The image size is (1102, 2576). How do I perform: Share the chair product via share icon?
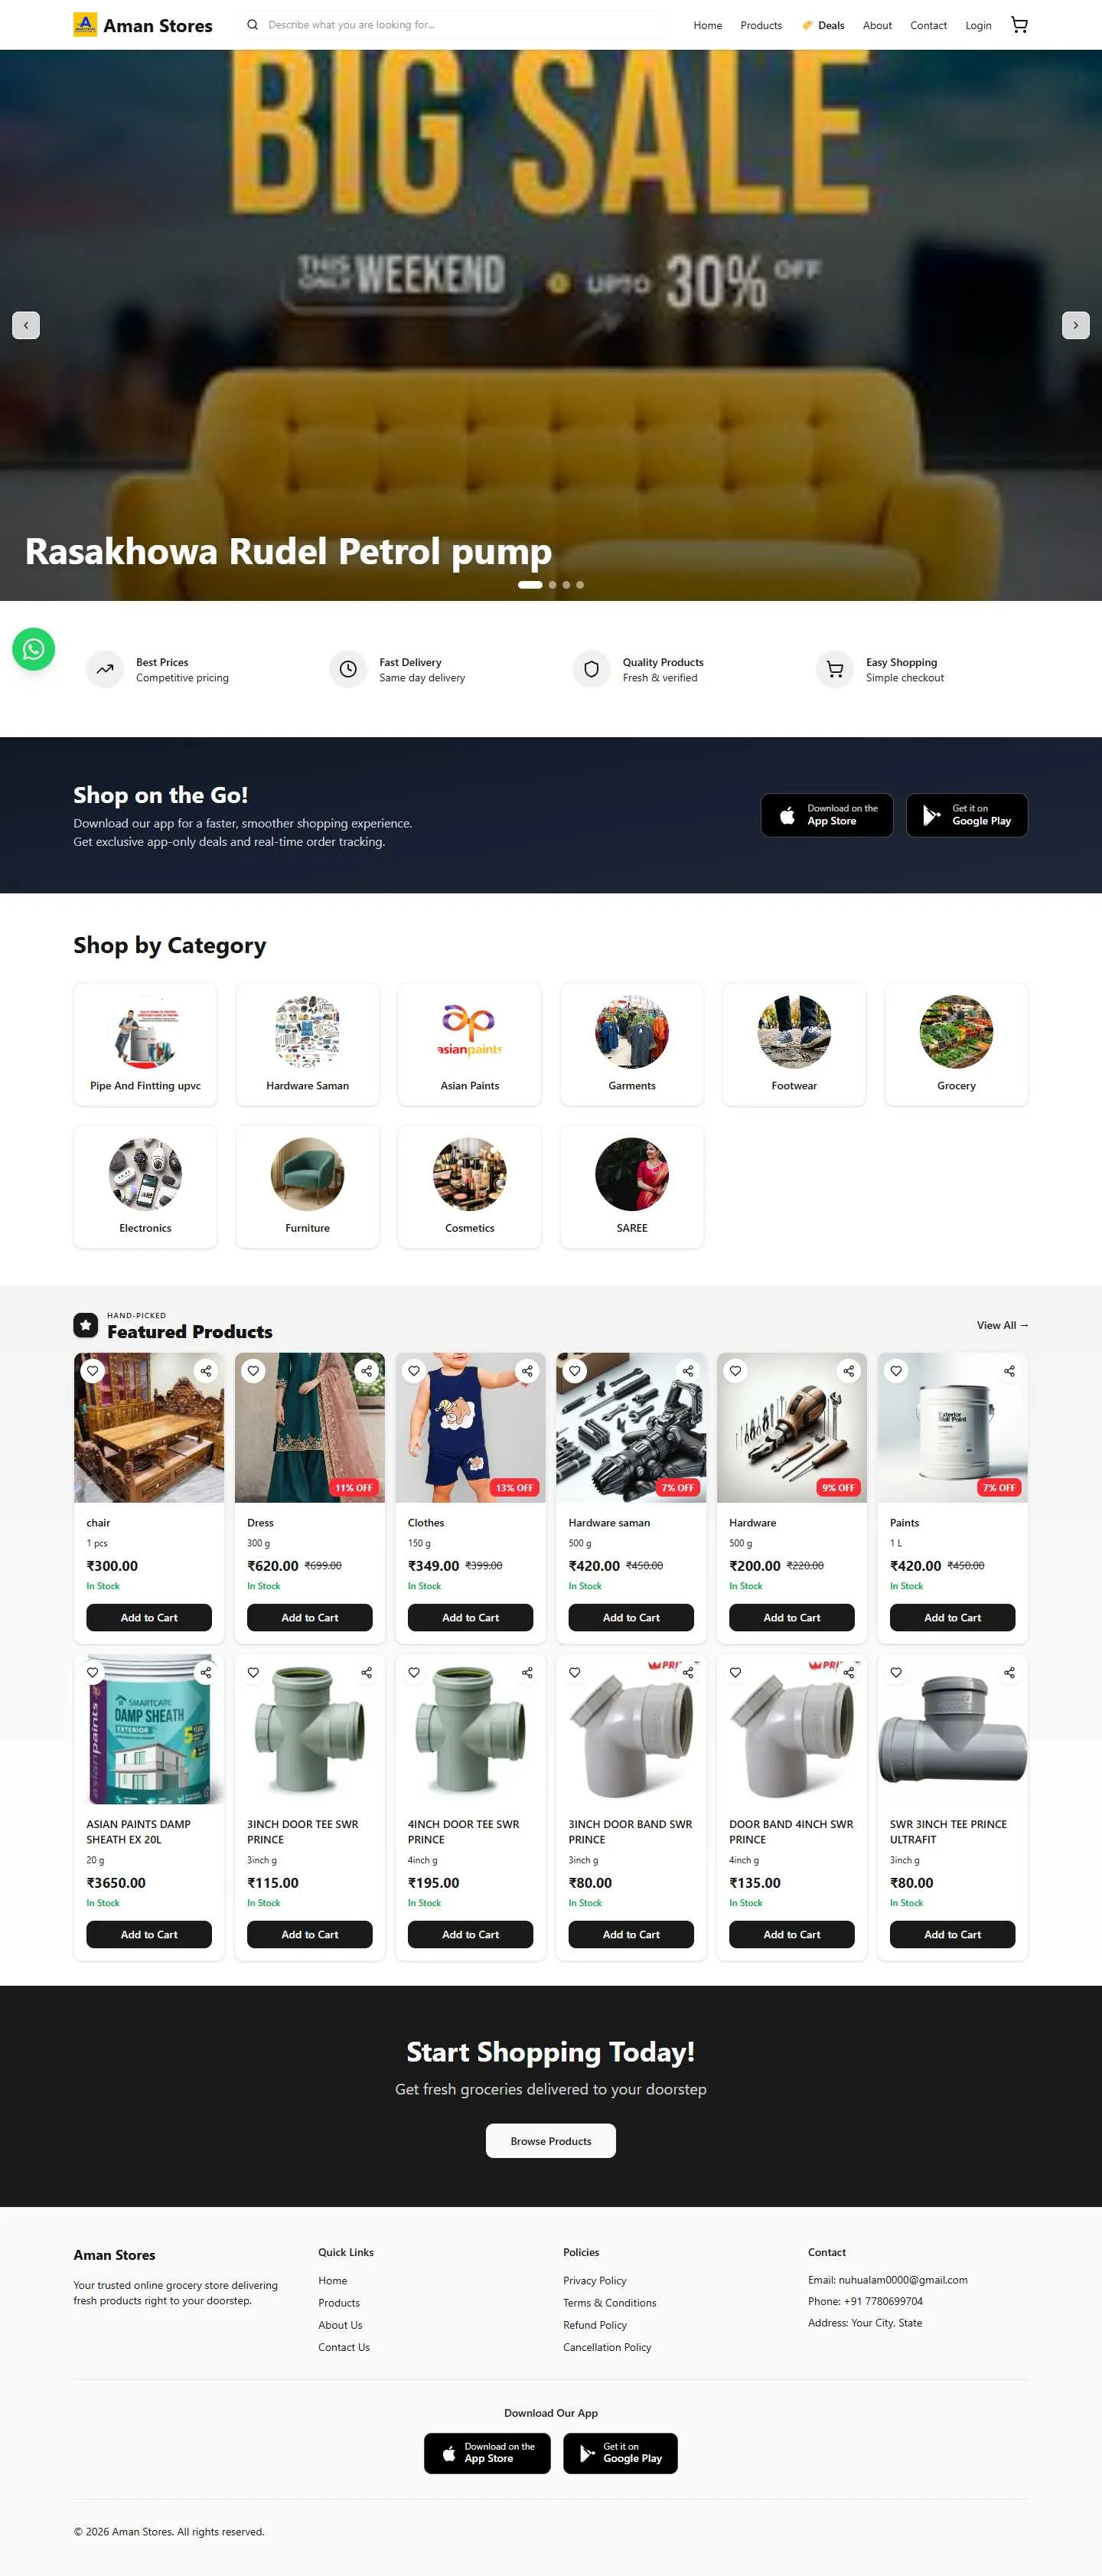[205, 1371]
